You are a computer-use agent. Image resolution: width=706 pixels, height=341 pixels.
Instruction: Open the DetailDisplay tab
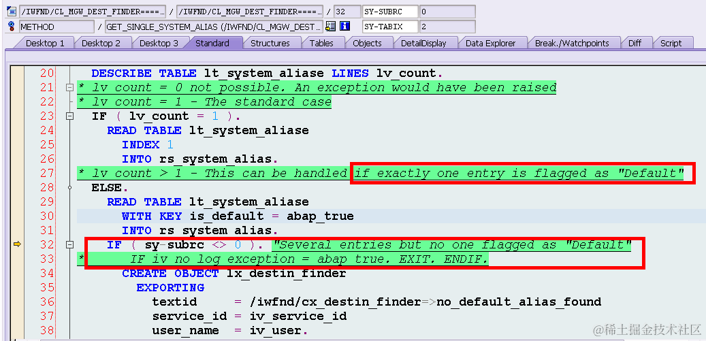click(x=423, y=43)
